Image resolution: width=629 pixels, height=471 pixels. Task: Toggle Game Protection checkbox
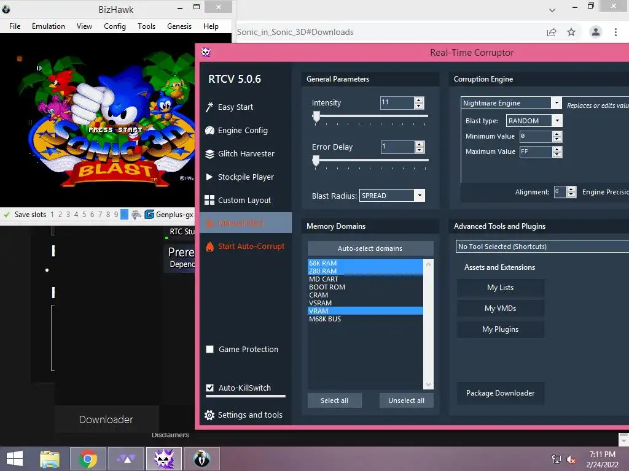pyautogui.click(x=210, y=349)
